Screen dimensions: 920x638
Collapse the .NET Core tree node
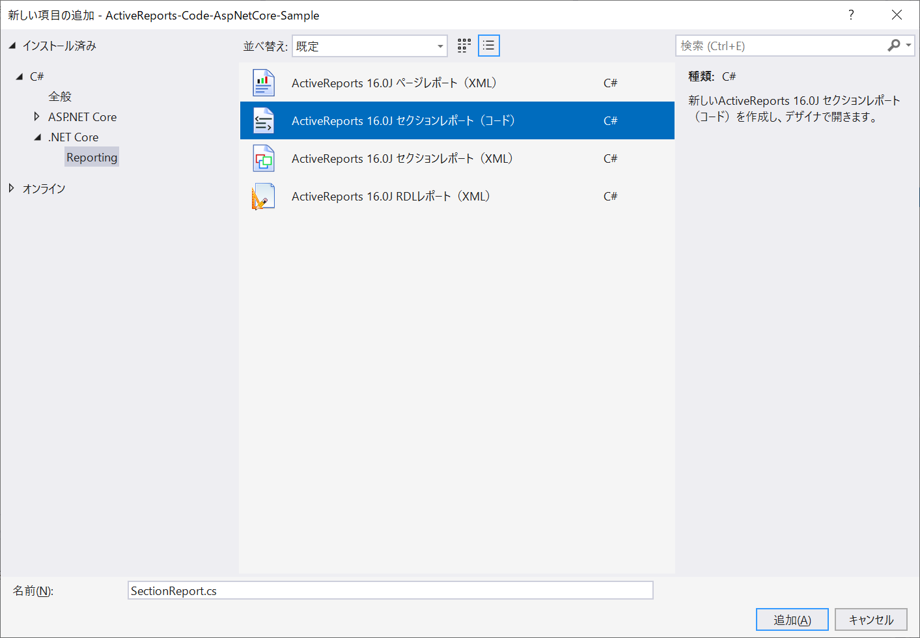tap(38, 137)
